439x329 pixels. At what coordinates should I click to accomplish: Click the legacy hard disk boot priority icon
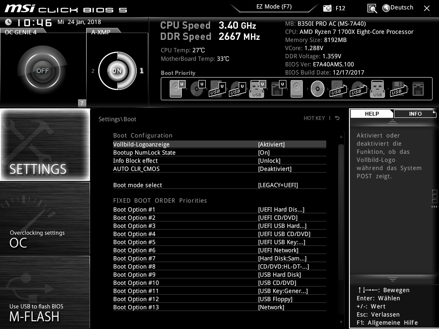297,89
